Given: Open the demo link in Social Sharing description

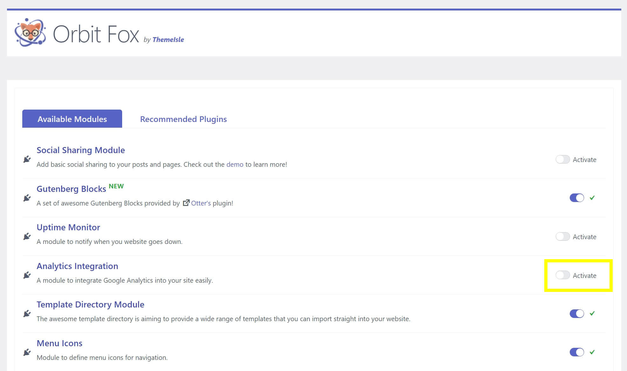Looking at the screenshot, I should point(235,164).
